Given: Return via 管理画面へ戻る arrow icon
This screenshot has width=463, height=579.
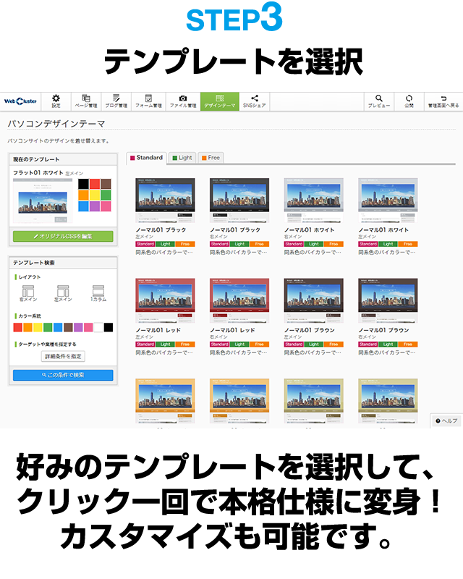Looking at the screenshot, I should 443,101.
